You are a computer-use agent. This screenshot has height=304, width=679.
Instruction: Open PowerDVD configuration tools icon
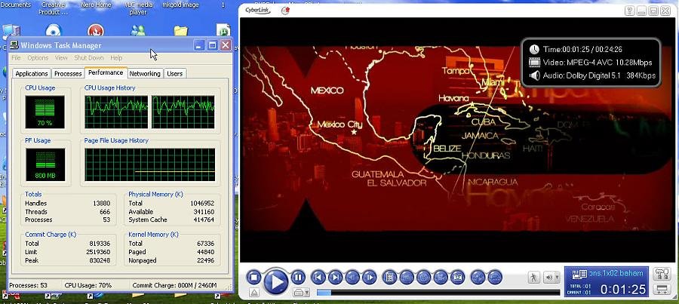(x=661, y=274)
